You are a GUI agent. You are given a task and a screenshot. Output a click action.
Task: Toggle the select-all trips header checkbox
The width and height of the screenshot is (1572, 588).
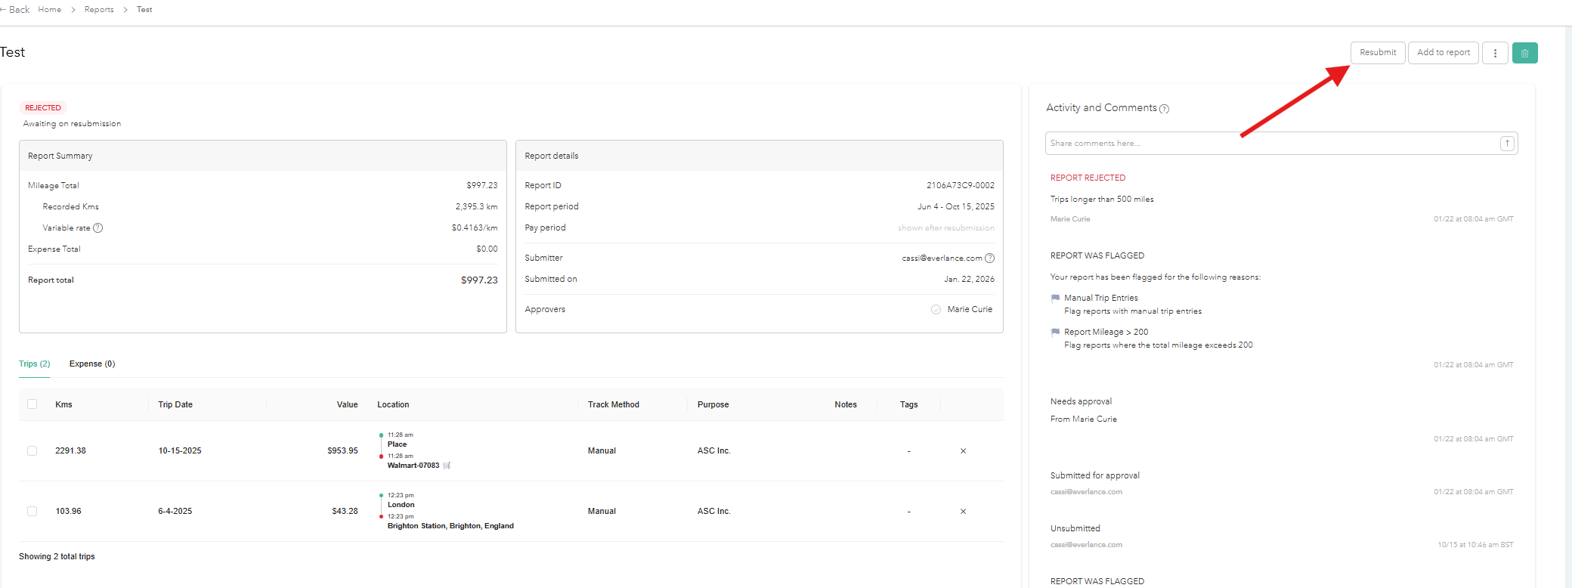(32, 404)
